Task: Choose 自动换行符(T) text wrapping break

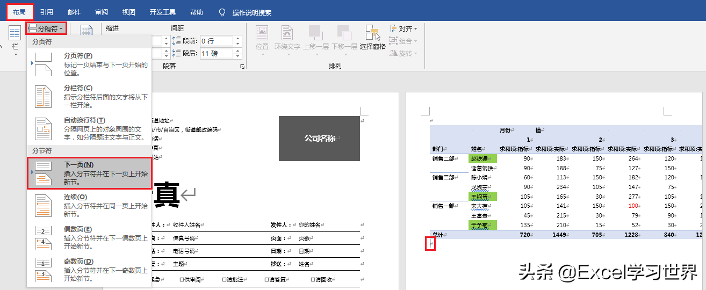Action: pyautogui.click(x=89, y=128)
